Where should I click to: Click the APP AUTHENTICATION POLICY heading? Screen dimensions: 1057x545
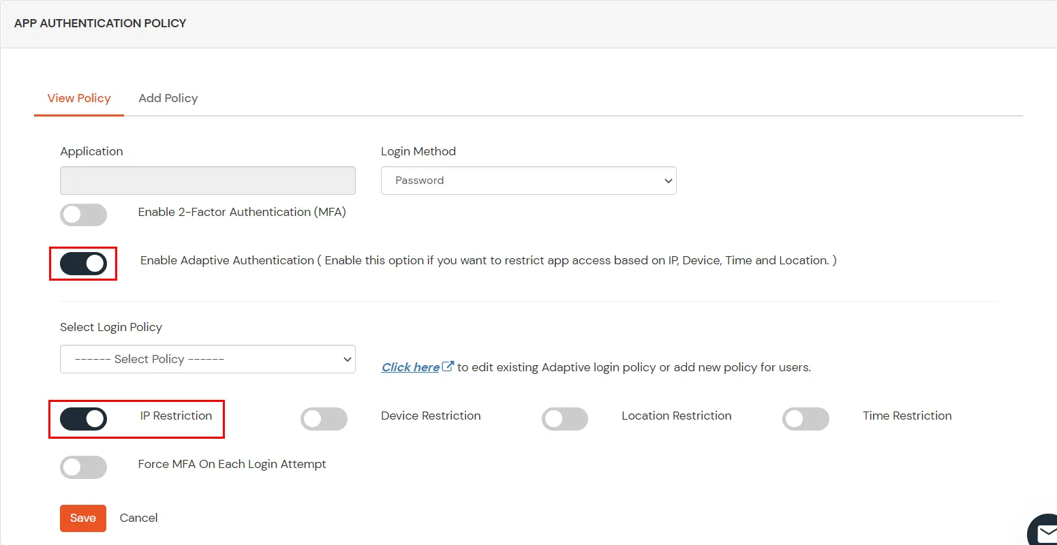100,23
